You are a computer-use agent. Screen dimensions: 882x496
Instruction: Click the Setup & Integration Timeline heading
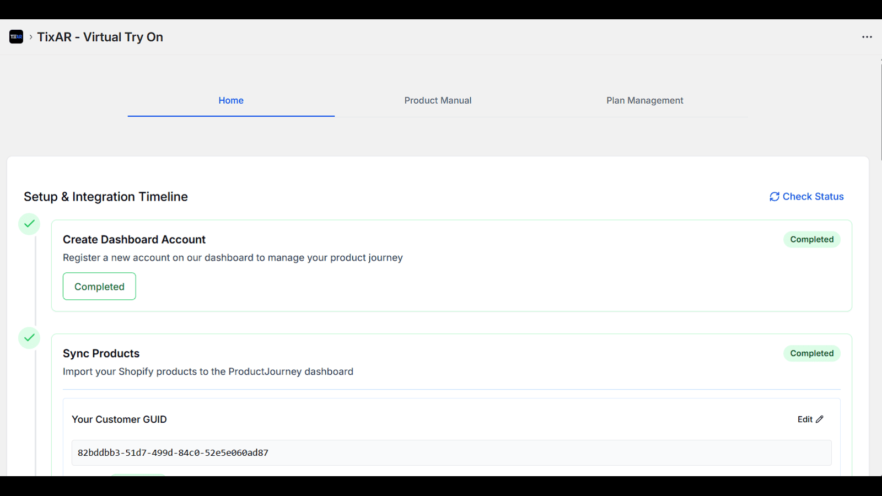(105, 197)
